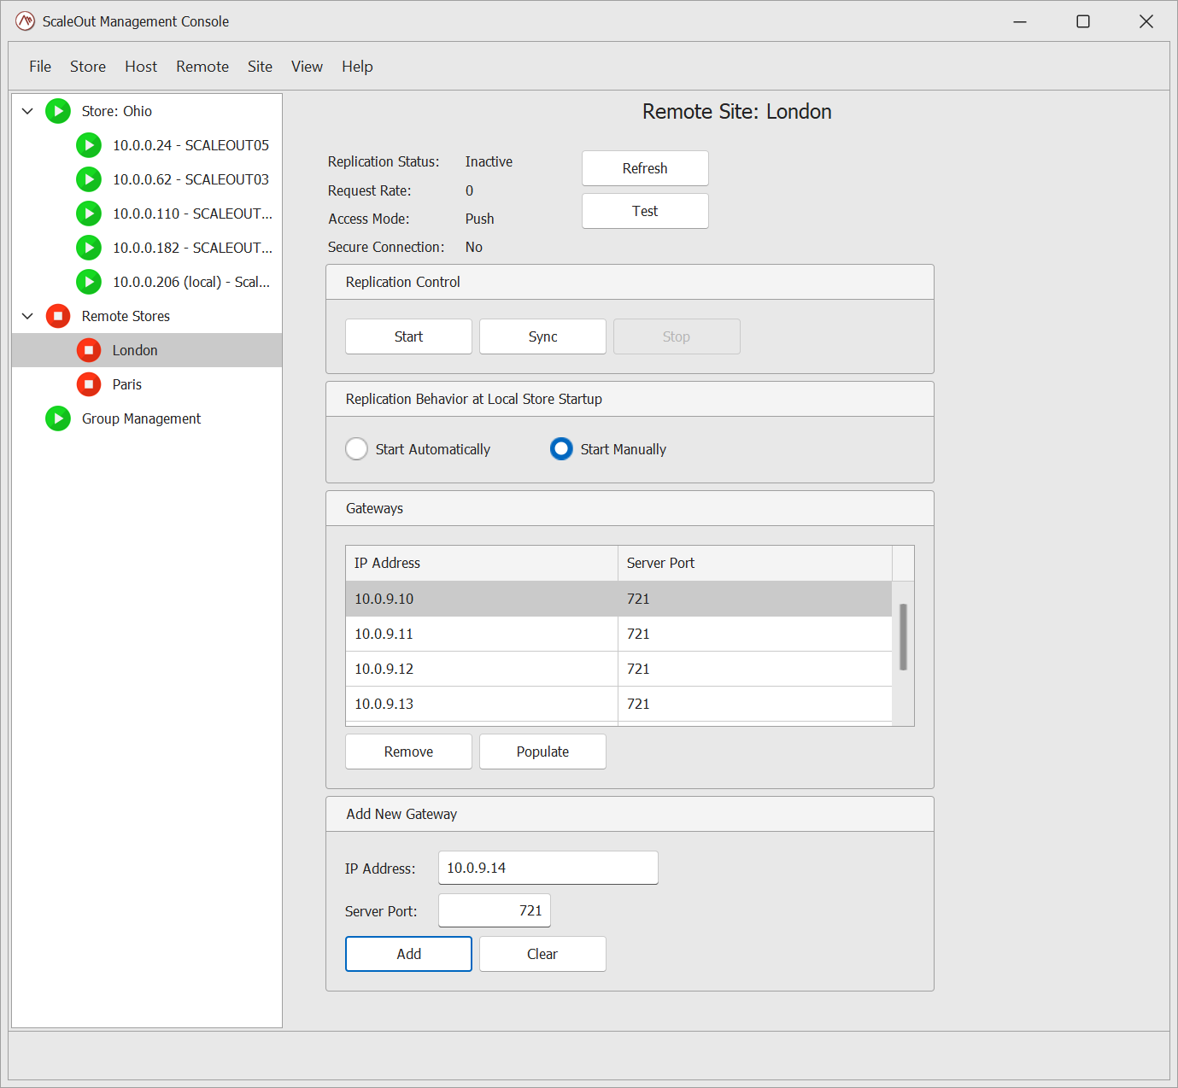Open the View menu
The image size is (1178, 1088).
click(307, 67)
